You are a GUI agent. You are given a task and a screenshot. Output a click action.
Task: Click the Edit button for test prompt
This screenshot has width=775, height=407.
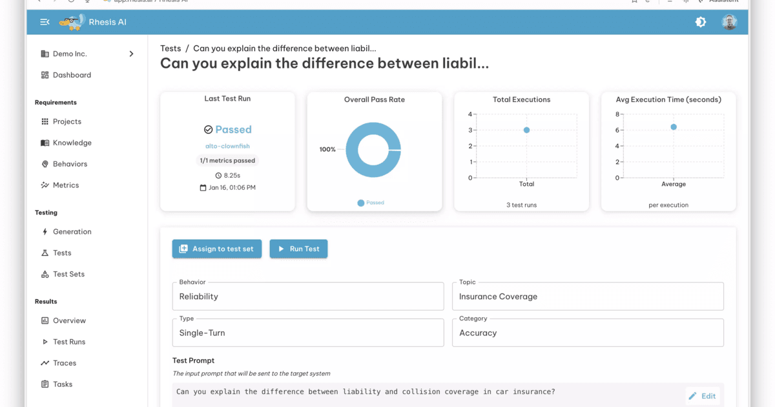point(702,396)
